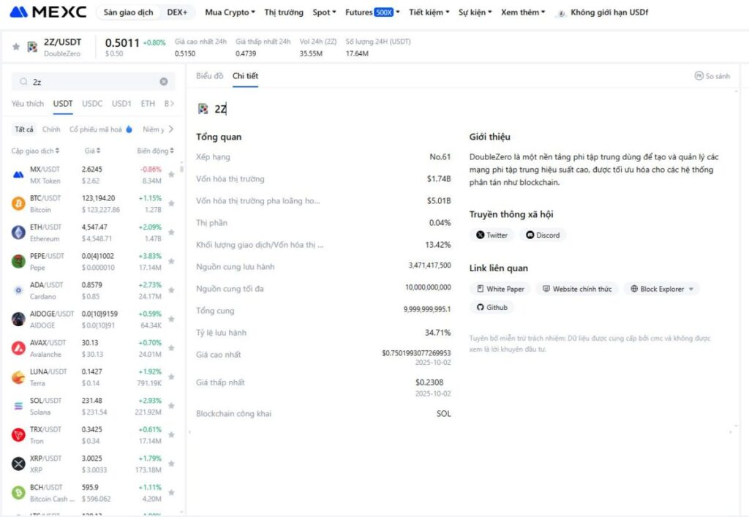Open the Mua Crypto dropdown menu
Viewport: 749px width, 517px height.
point(230,12)
